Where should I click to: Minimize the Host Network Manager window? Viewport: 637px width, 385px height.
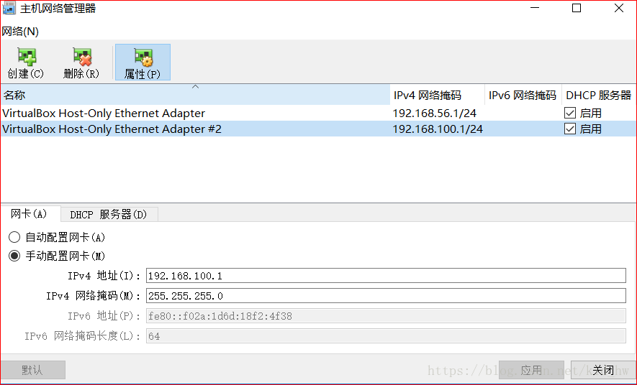coord(535,8)
